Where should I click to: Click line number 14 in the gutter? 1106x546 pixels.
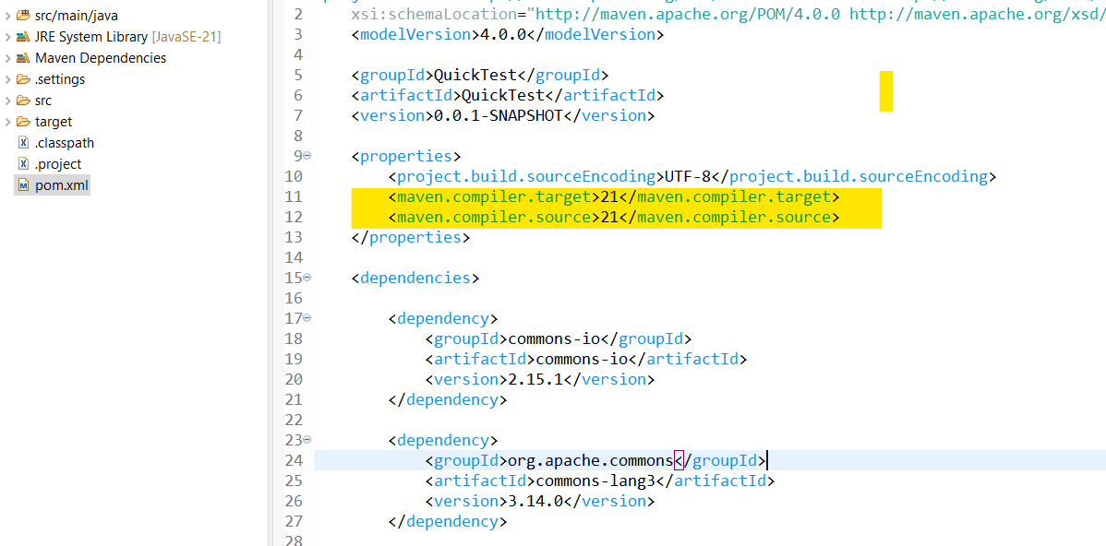pyautogui.click(x=292, y=258)
